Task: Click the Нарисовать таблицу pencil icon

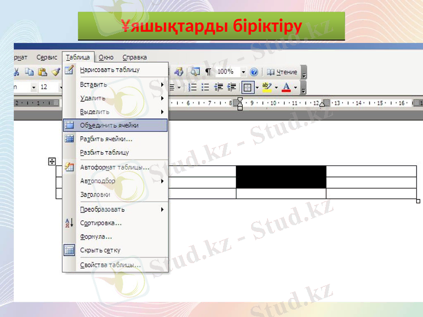Action: click(68, 69)
